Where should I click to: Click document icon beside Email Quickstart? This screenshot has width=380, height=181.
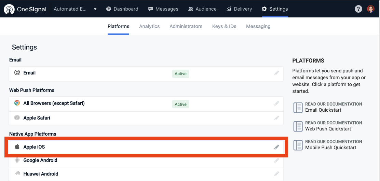(298, 108)
